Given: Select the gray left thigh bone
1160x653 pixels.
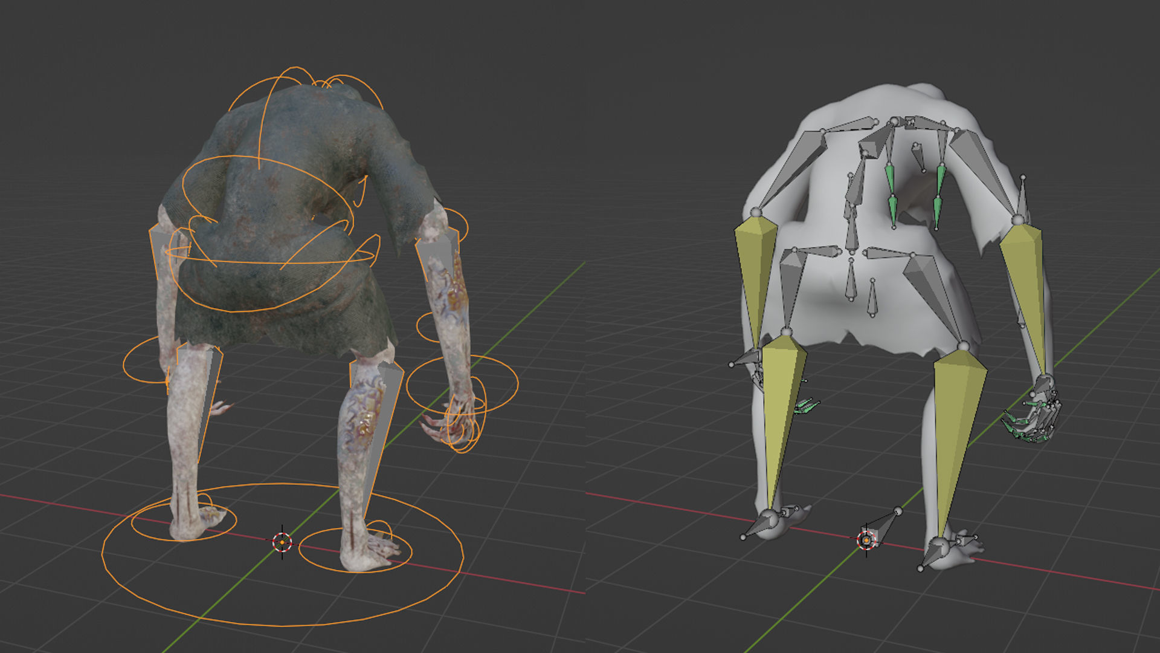Looking at the screenshot, I should tap(792, 284).
